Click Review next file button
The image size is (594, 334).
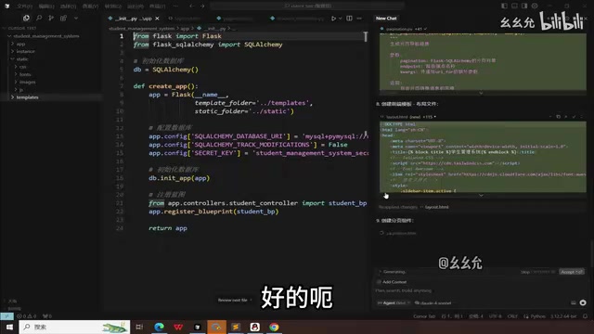pos(234,300)
